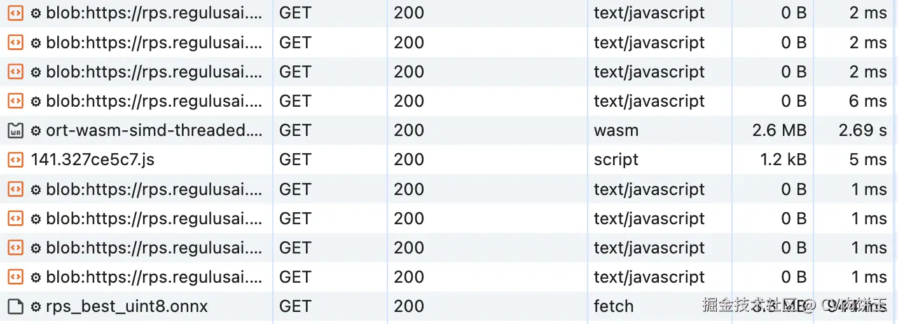The height and width of the screenshot is (324, 898).
Task: Click the script type cell
Action: point(616,159)
